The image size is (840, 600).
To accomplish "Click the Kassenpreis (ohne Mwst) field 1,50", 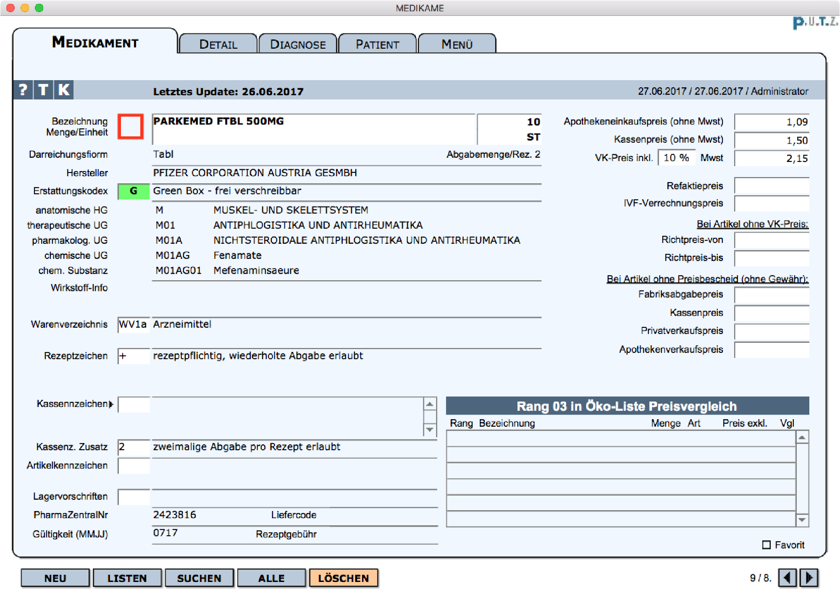I will [x=772, y=140].
